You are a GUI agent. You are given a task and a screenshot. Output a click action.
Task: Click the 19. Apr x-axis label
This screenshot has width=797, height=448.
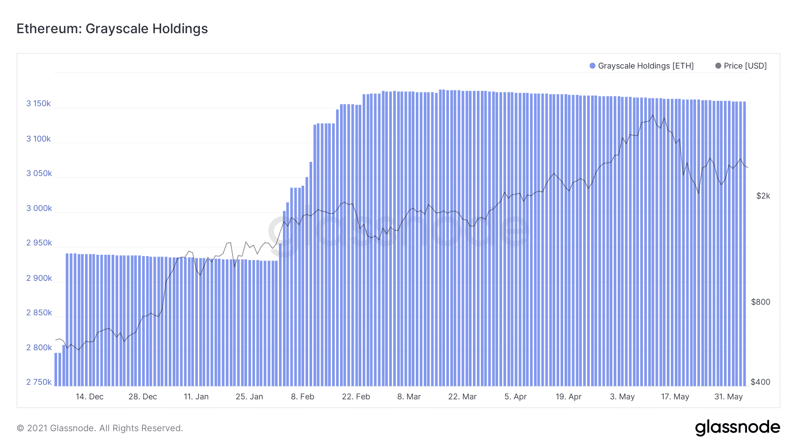pyautogui.click(x=569, y=397)
